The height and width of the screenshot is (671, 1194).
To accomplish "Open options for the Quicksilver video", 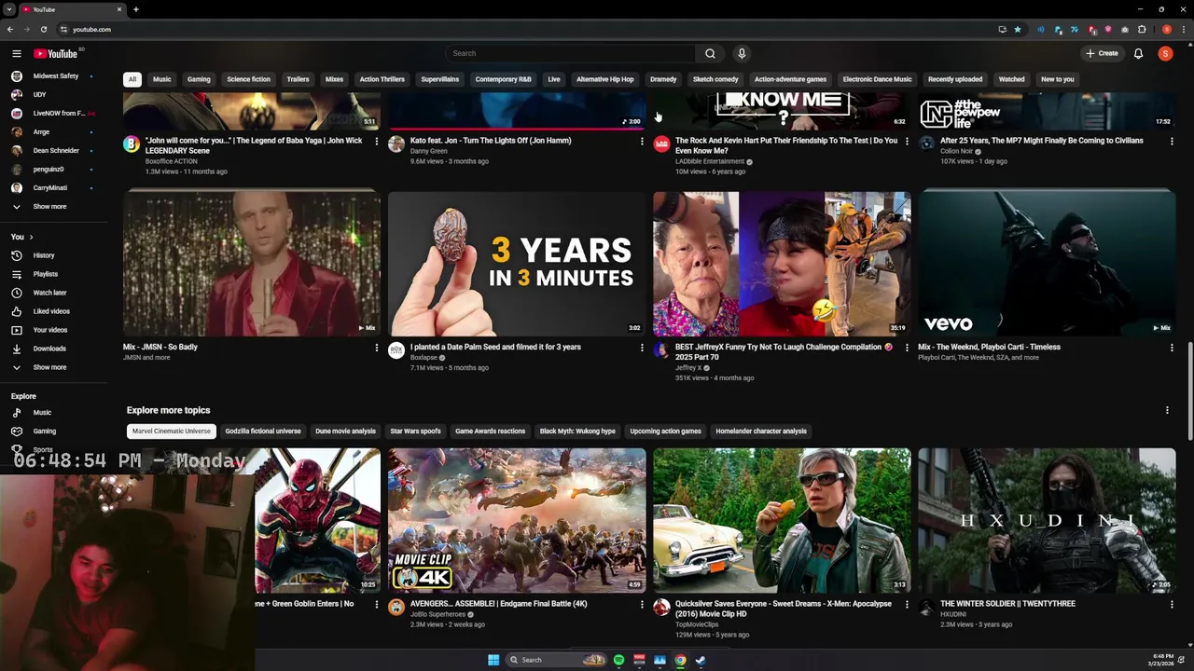I will click(907, 604).
